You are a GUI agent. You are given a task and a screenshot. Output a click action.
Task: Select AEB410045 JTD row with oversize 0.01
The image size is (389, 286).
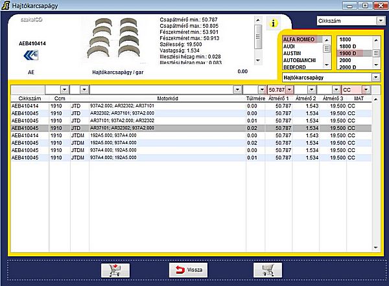pos(191,121)
